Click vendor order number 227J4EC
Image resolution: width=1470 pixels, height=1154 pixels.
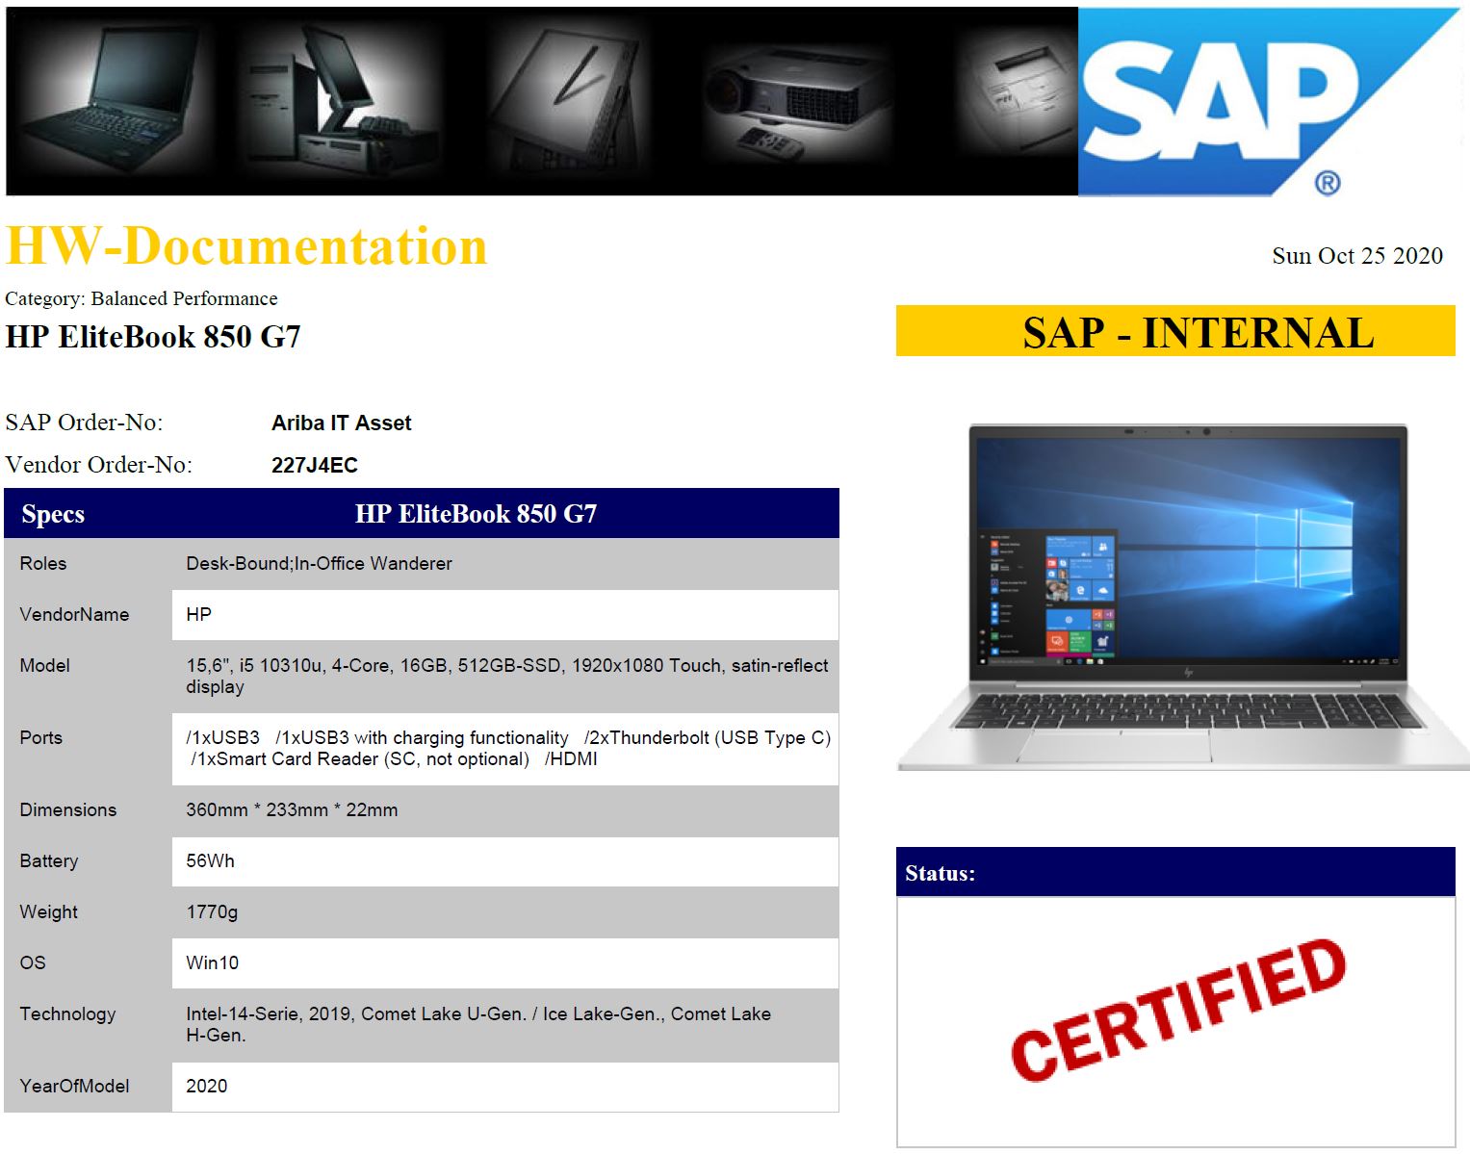[x=315, y=466]
